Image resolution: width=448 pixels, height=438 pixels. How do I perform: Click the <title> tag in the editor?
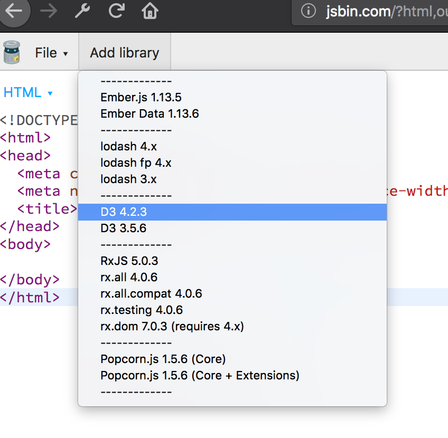tap(47, 209)
